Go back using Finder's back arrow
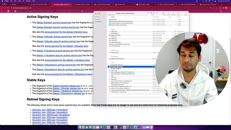 110,13
